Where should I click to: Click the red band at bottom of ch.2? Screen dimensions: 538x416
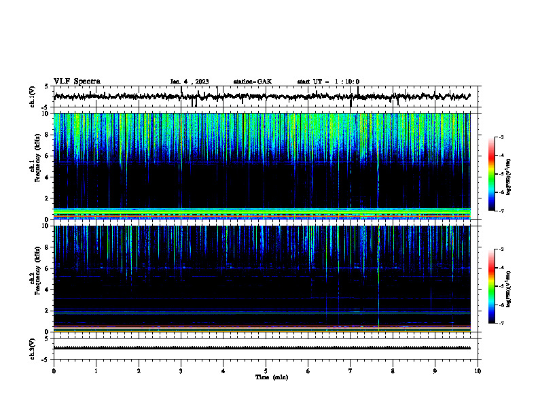pyautogui.click(x=262, y=326)
